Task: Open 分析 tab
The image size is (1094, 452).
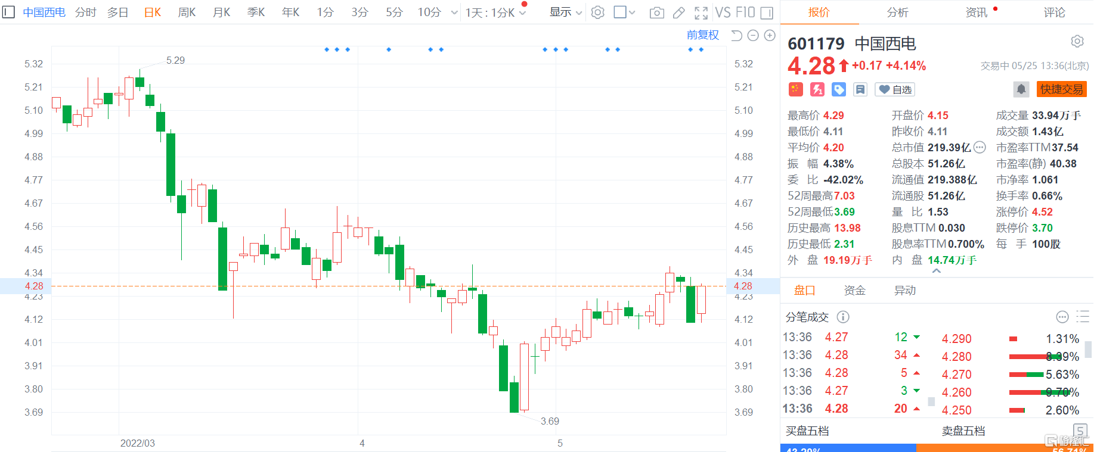Action: pos(897,13)
